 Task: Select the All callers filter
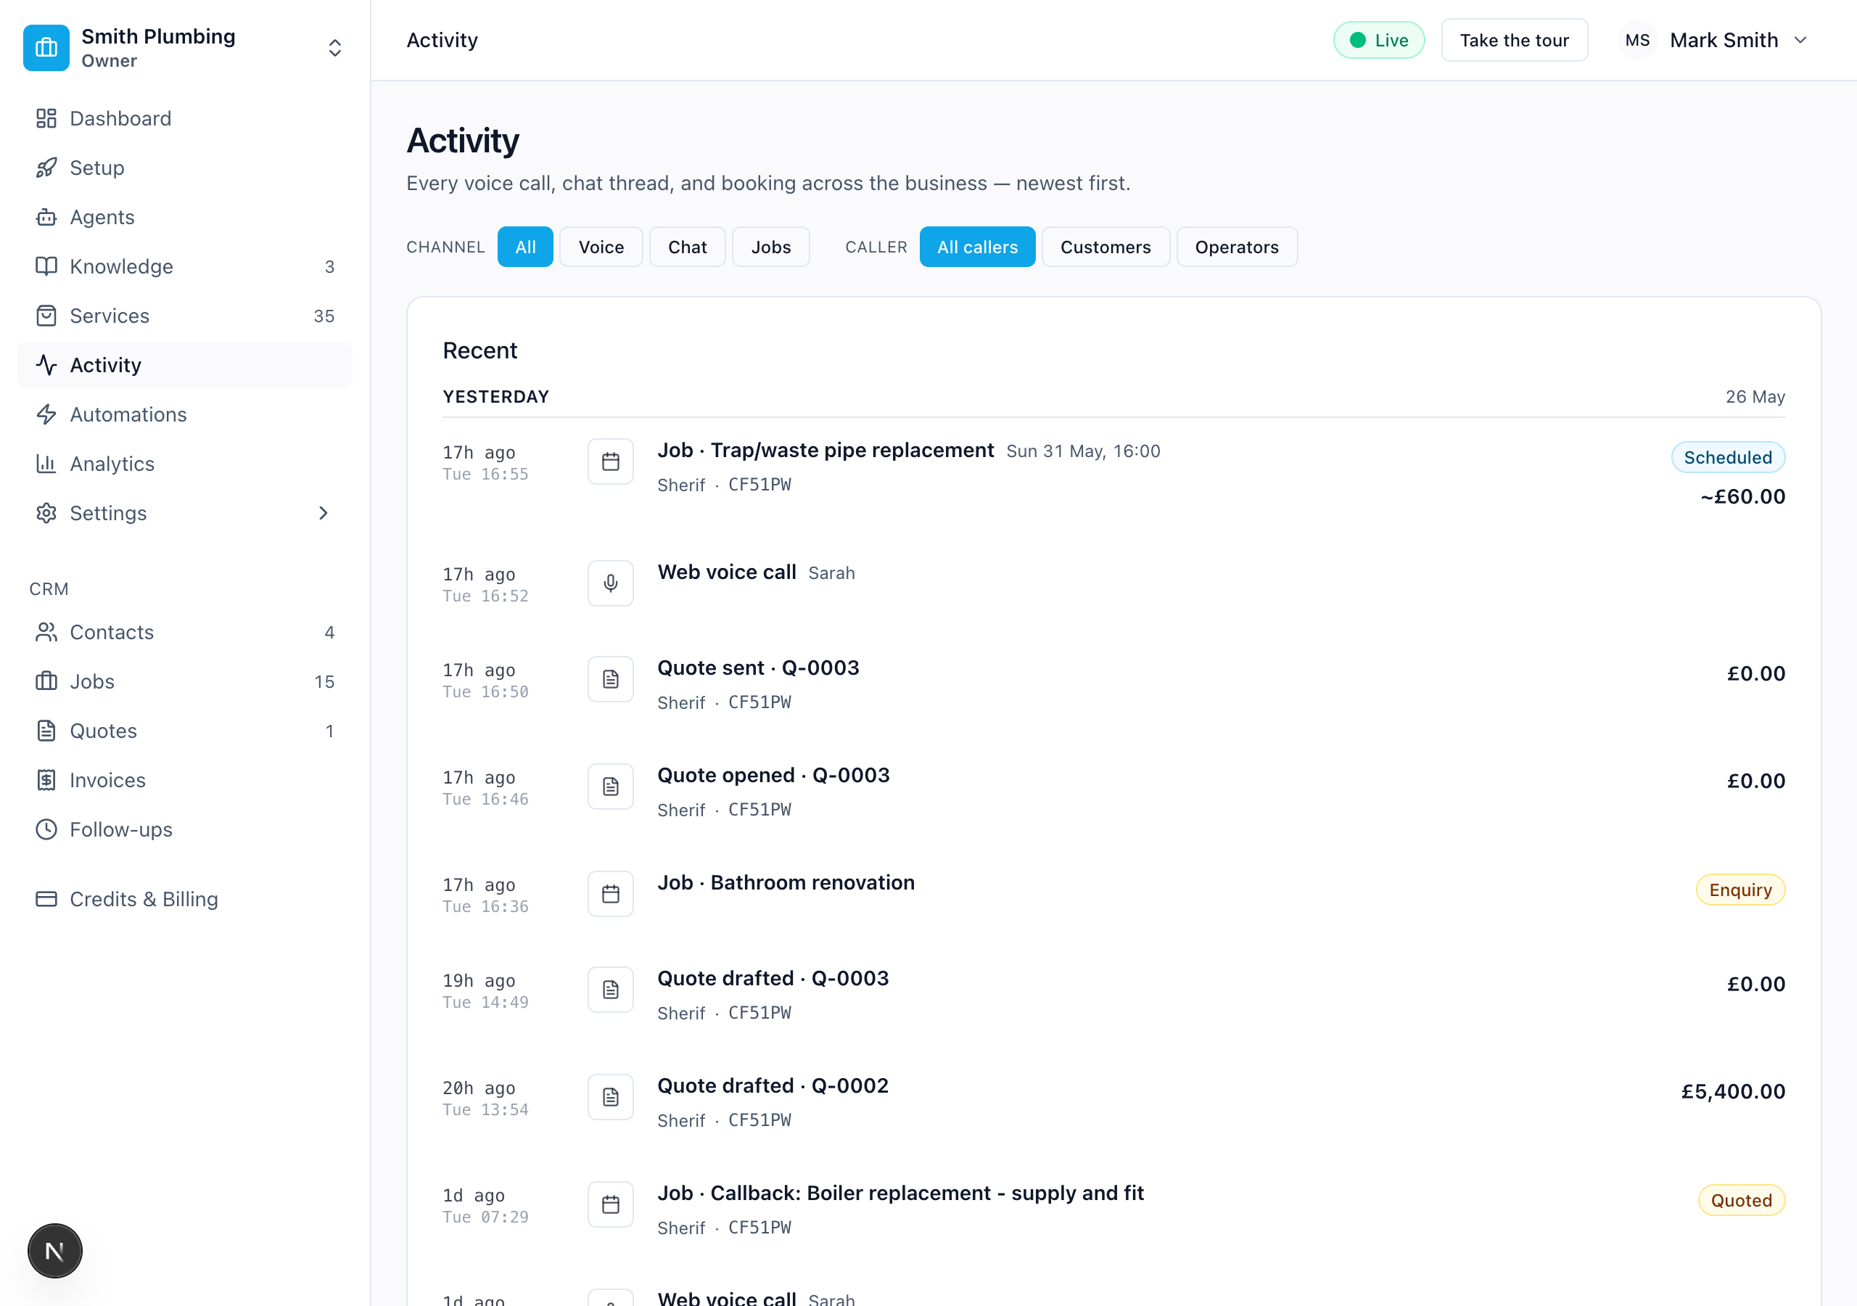pyautogui.click(x=977, y=247)
